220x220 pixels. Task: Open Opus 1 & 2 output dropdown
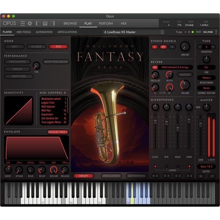click(206, 166)
